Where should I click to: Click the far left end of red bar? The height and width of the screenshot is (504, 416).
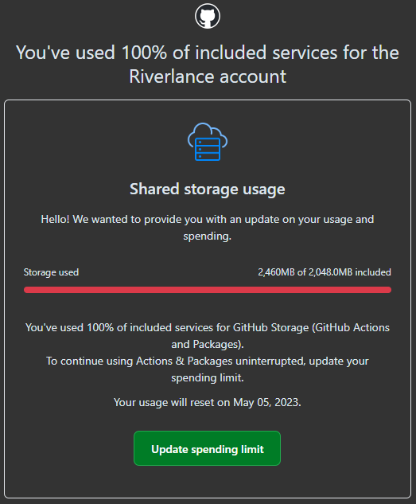coord(26,290)
